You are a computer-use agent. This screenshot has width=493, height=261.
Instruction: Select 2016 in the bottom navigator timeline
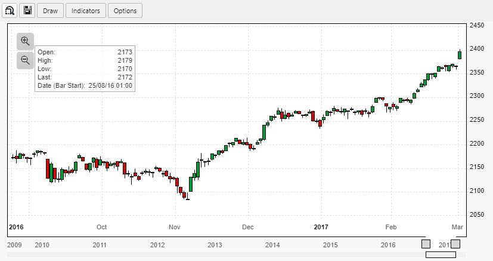point(388,245)
